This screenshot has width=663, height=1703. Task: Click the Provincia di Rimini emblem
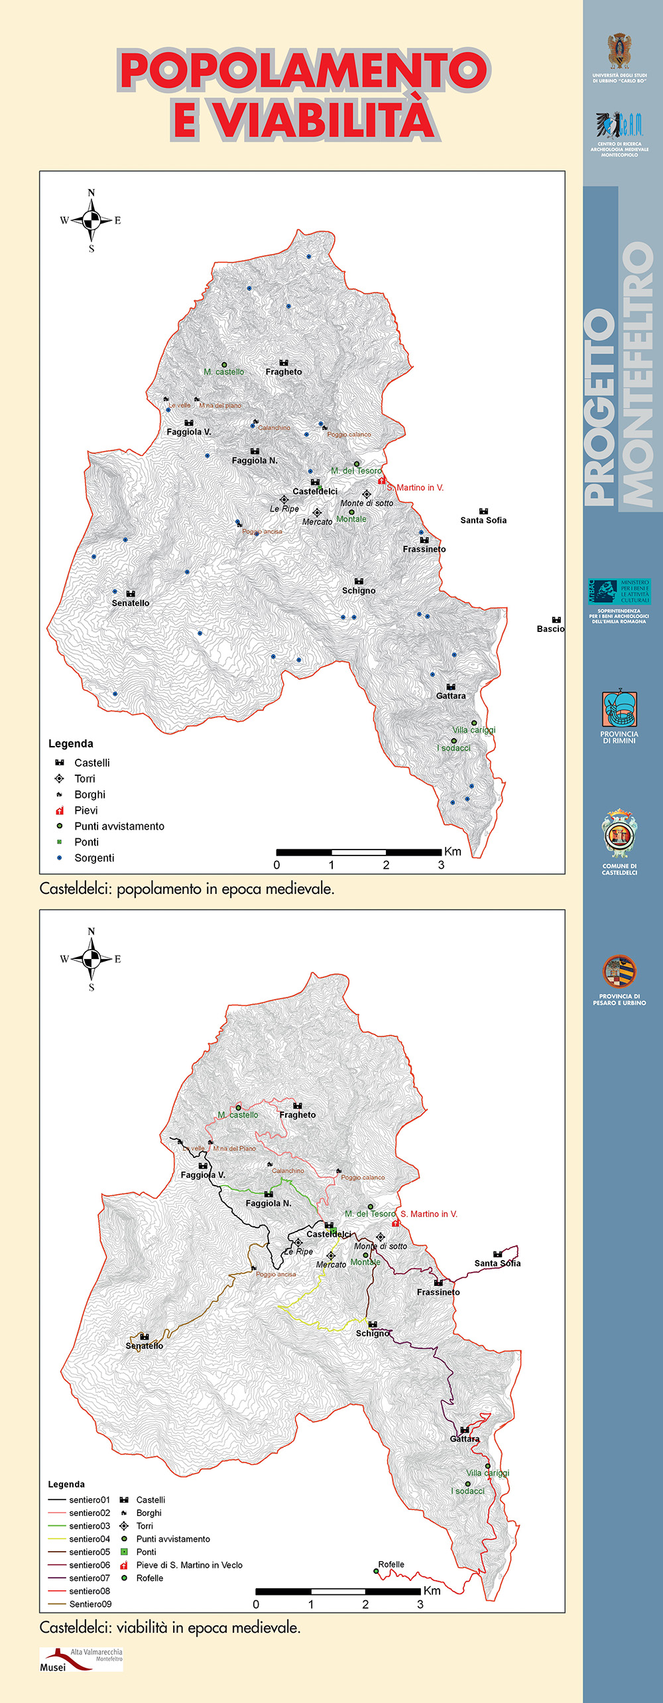pyautogui.click(x=619, y=709)
